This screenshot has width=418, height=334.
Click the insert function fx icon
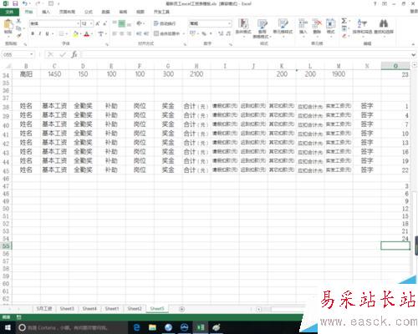74,54
